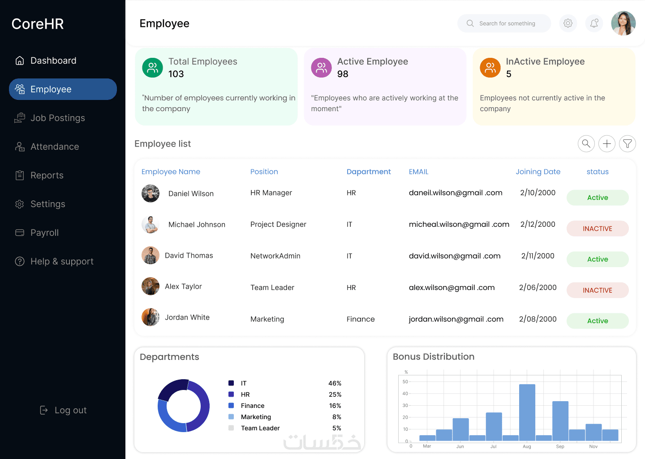This screenshot has height=459, width=645.
Task: Click the NetworkAdmin position cell
Action: coord(275,256)
